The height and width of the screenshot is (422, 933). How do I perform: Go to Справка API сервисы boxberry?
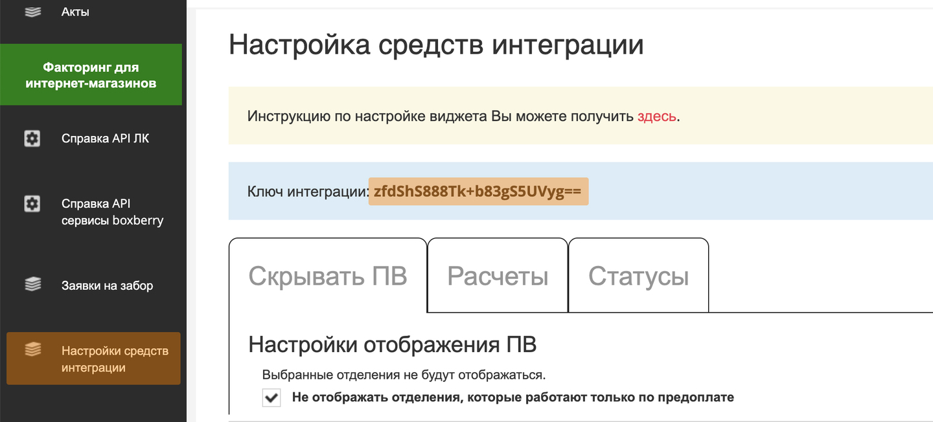coord(112,212)
